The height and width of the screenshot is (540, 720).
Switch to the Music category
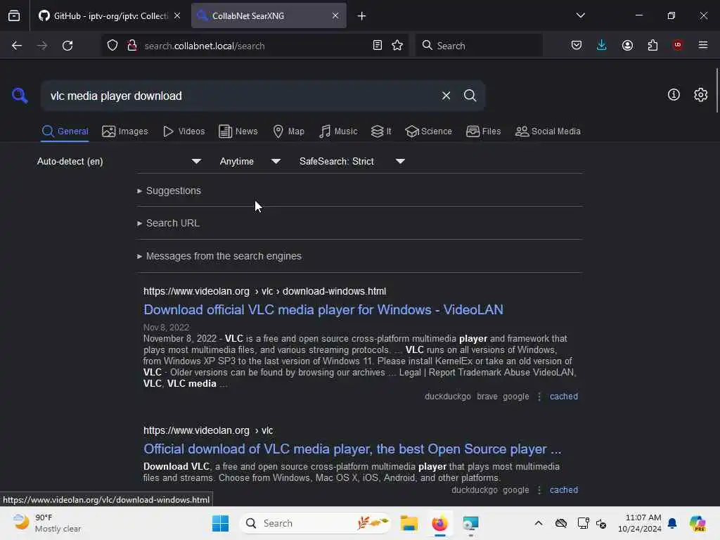pos(338,131)
